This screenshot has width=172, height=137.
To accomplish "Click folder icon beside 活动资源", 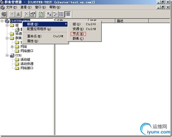I will pos(17,64).
